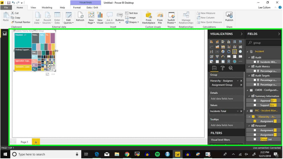Screen dimensions: 283x159
Task: Choose the Map globe visualization
Action: [x=240, y=52]
